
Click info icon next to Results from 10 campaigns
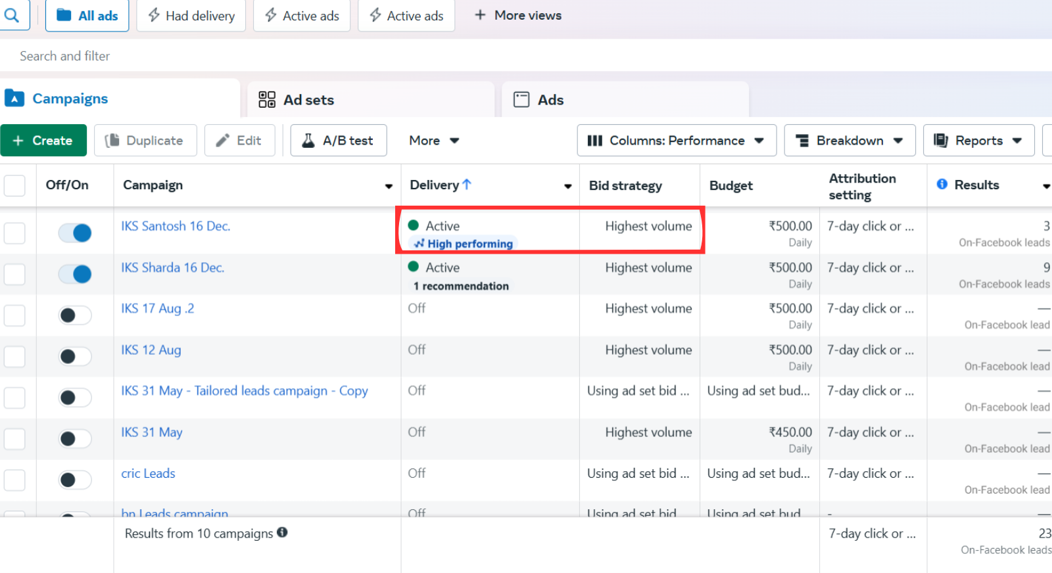[x=282, y=532]
